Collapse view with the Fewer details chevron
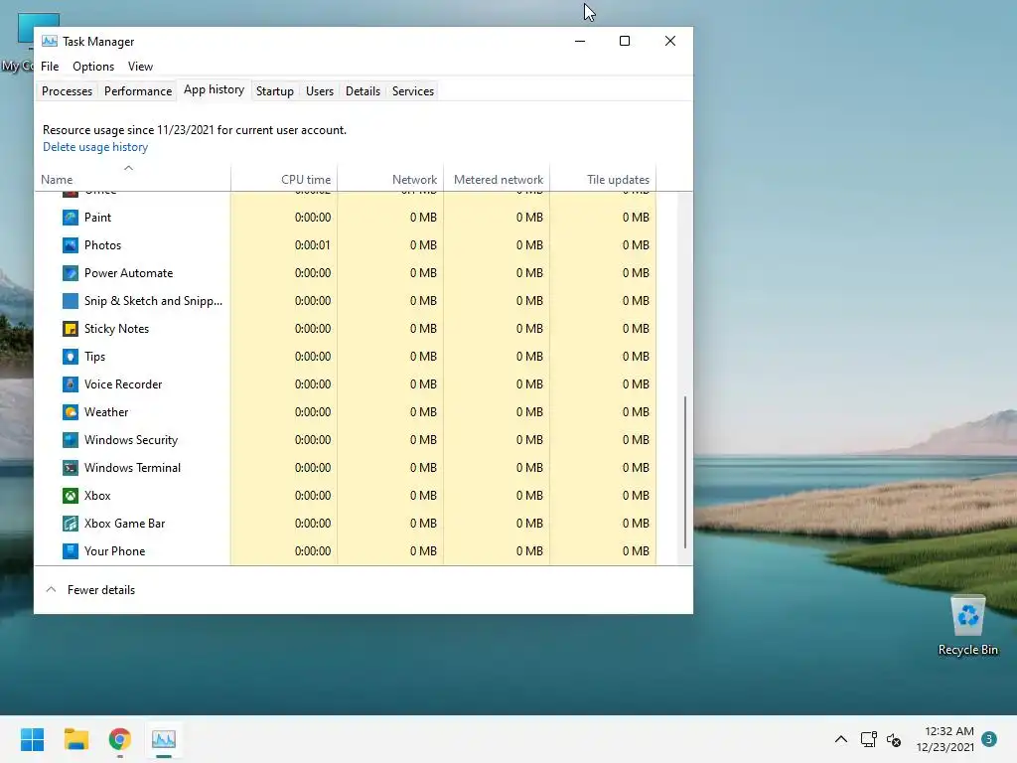1017x763 pixels. pos(52,590)
